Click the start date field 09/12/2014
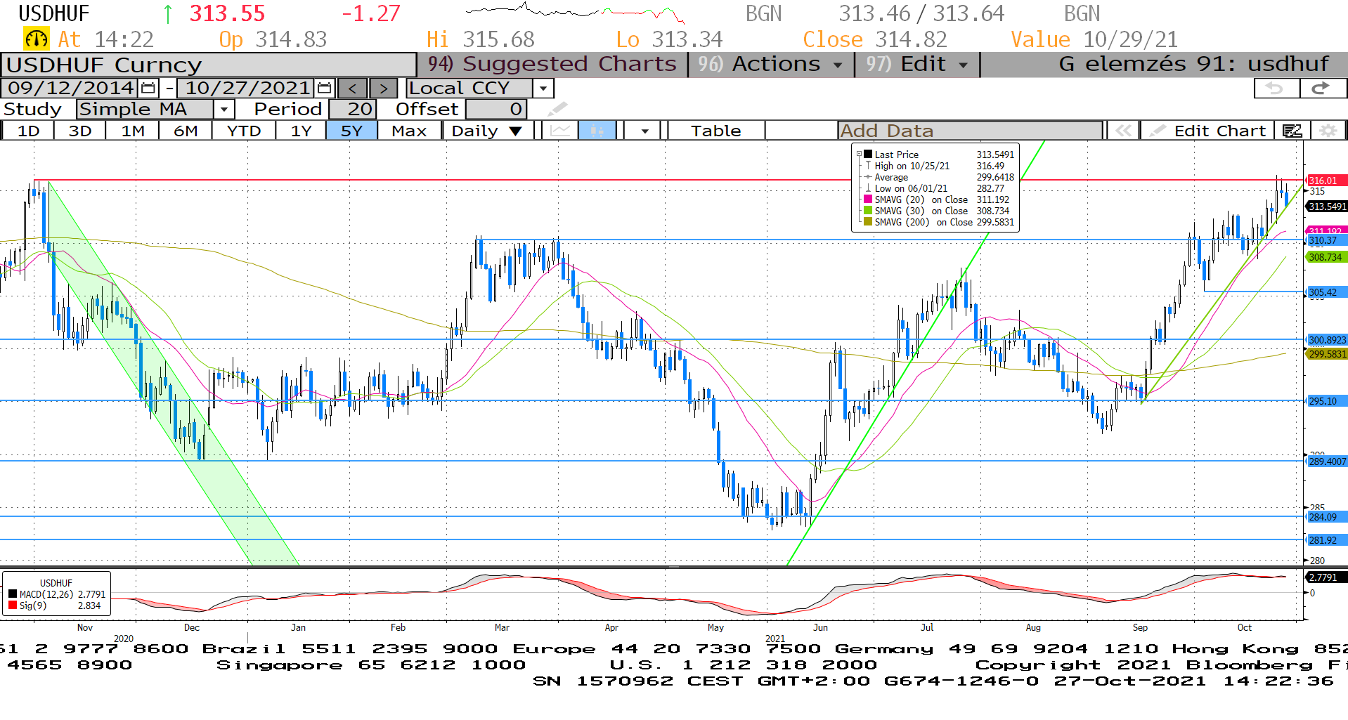Image resolution: width=1348 pixels, height=720 pixels. (70, 89)
